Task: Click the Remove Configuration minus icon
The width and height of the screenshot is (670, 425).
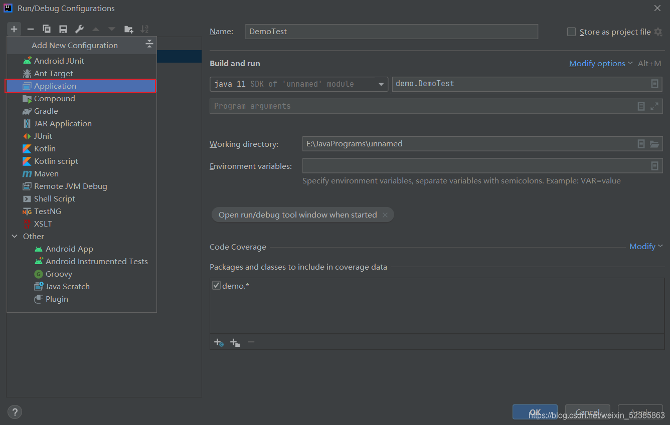Action: (x=30, y=29)
